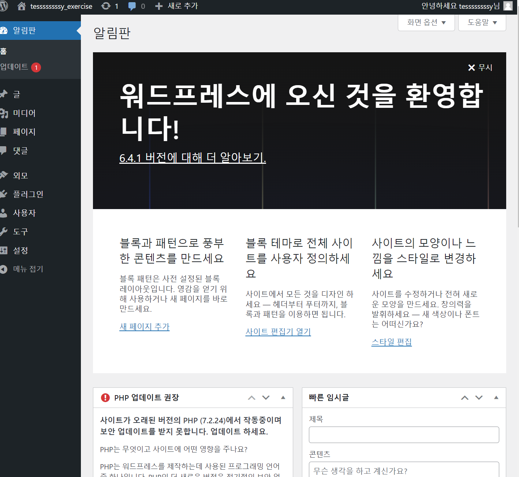Open the 알림판 menu item
Viewport: 519px width, 477px height.
[x=40, y=31]
